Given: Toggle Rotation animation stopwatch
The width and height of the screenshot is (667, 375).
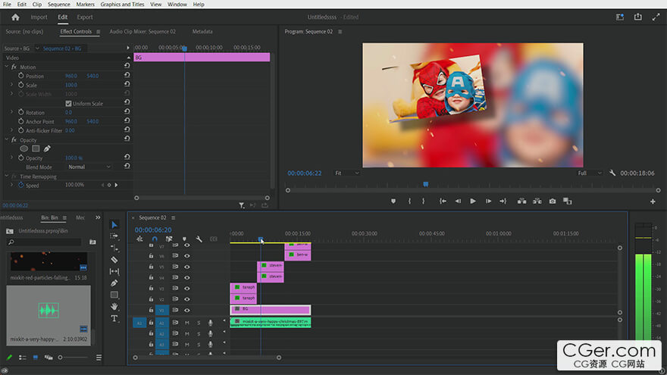Looking at the screenshot, I should [21, 112].
